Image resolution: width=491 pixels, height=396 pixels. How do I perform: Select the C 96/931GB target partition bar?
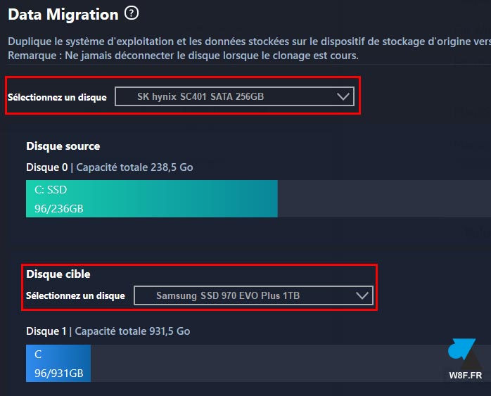click(58, 363)
